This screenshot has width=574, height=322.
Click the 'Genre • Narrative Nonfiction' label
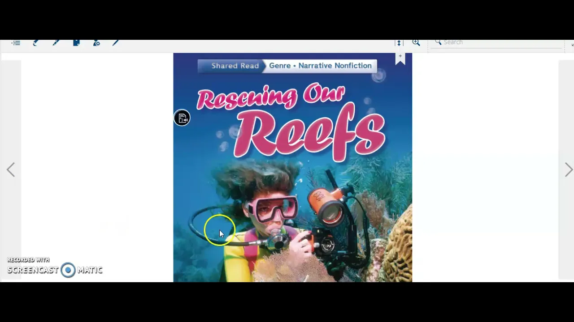click(x=320, y=66)
